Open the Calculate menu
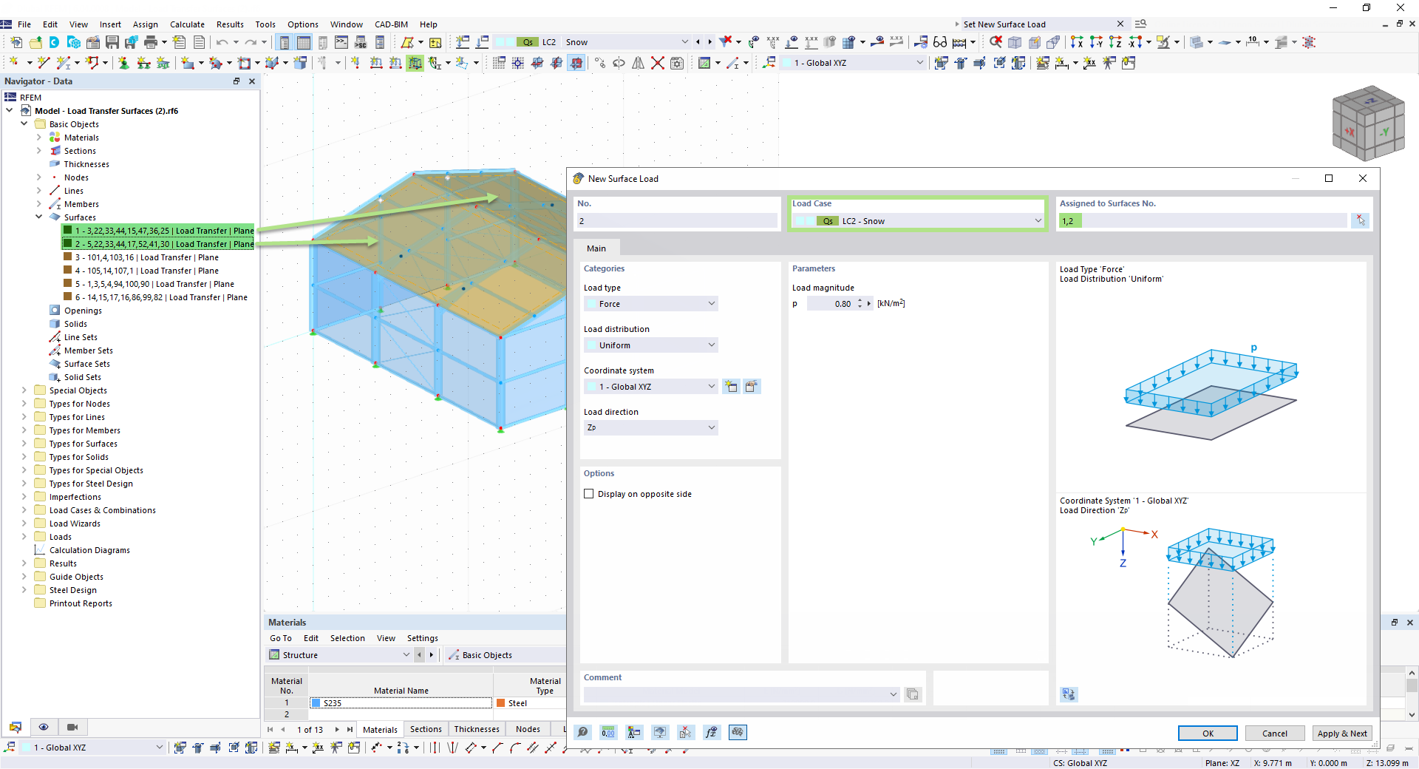 click(187, 24)
